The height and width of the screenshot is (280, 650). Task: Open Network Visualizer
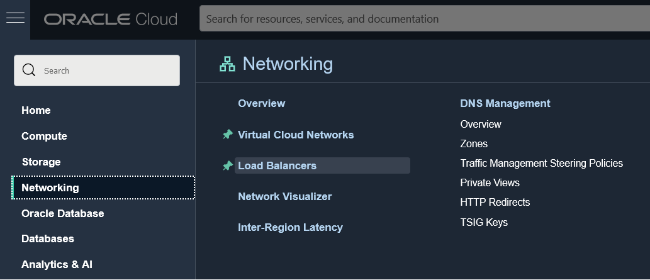click(x=284, y=196)
